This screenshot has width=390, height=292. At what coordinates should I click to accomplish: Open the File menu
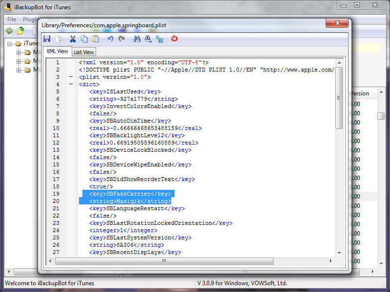coord(12,19)
